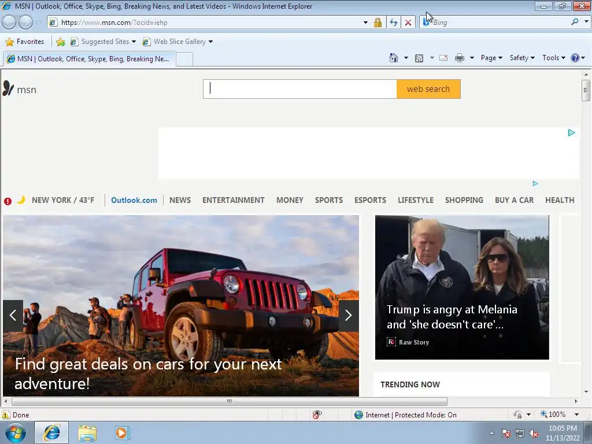Click the Bing search magnifier icon
This screenshot has width=592, height=444.
pyautogui.click(x=575, y=22)
